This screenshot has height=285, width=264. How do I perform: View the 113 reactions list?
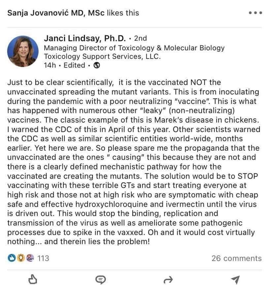click(43, 258)
